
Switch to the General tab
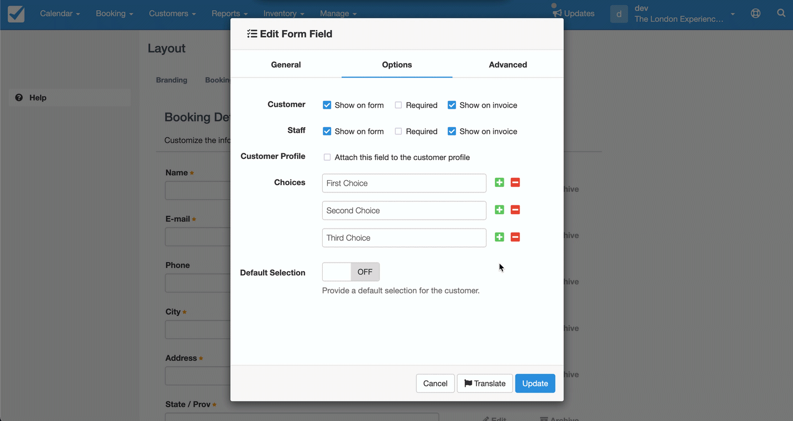click(286, 65)
